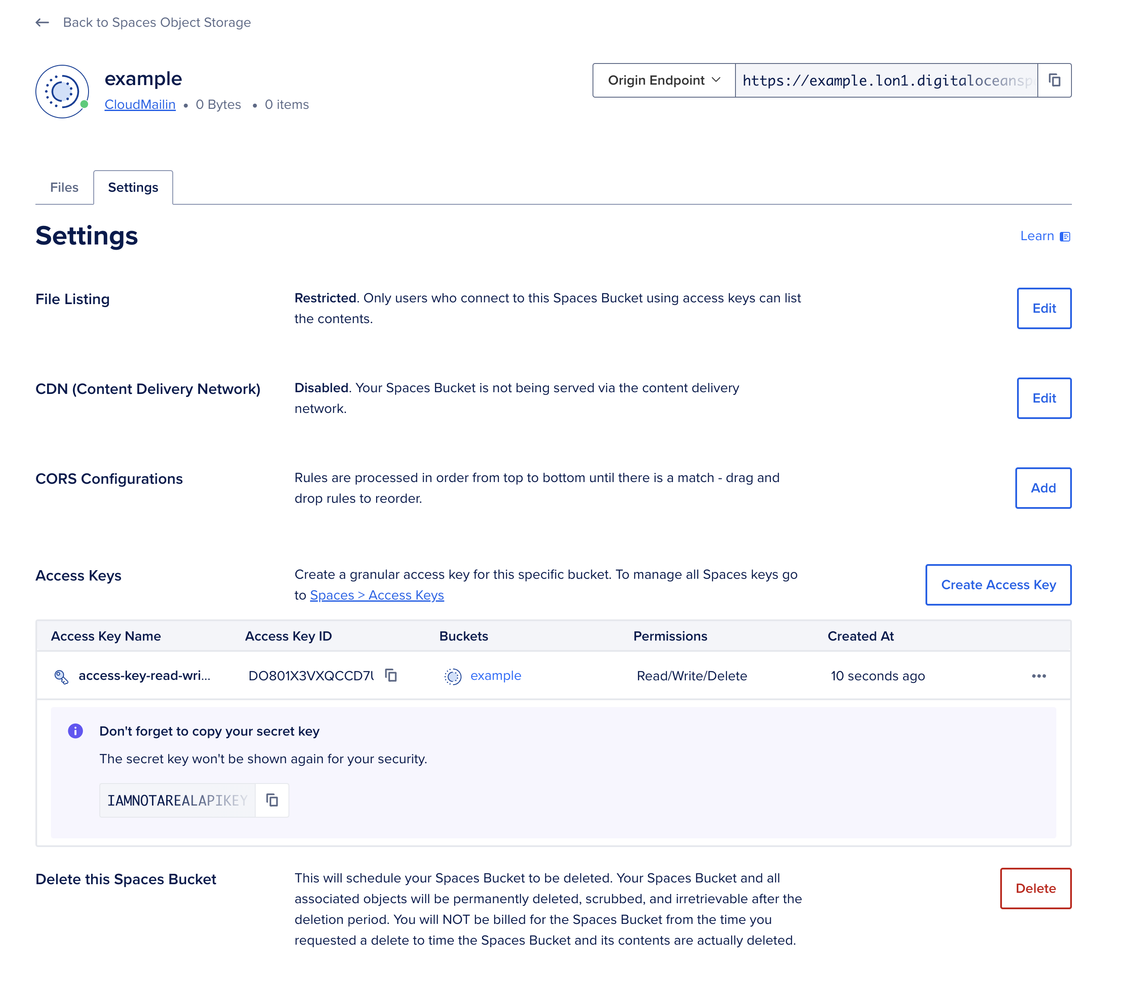Click the Spaces Access Keys link

click(377, 594)
